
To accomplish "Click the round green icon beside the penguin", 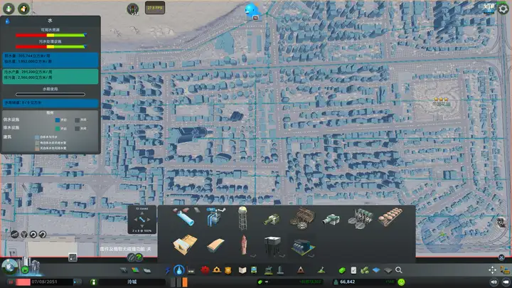I will click(9, 9).
